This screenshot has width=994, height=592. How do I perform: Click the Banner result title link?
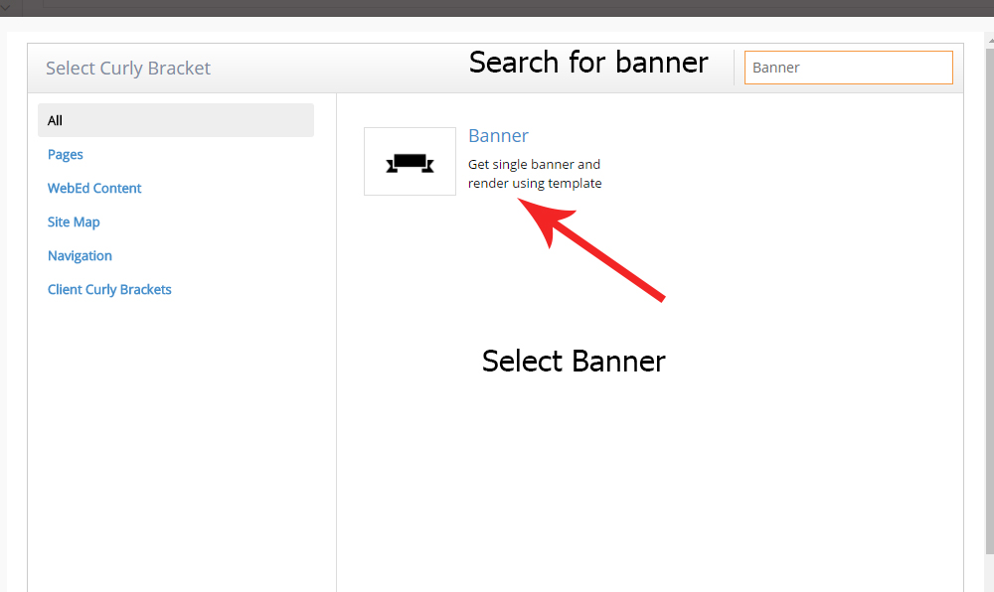point(498,135)
